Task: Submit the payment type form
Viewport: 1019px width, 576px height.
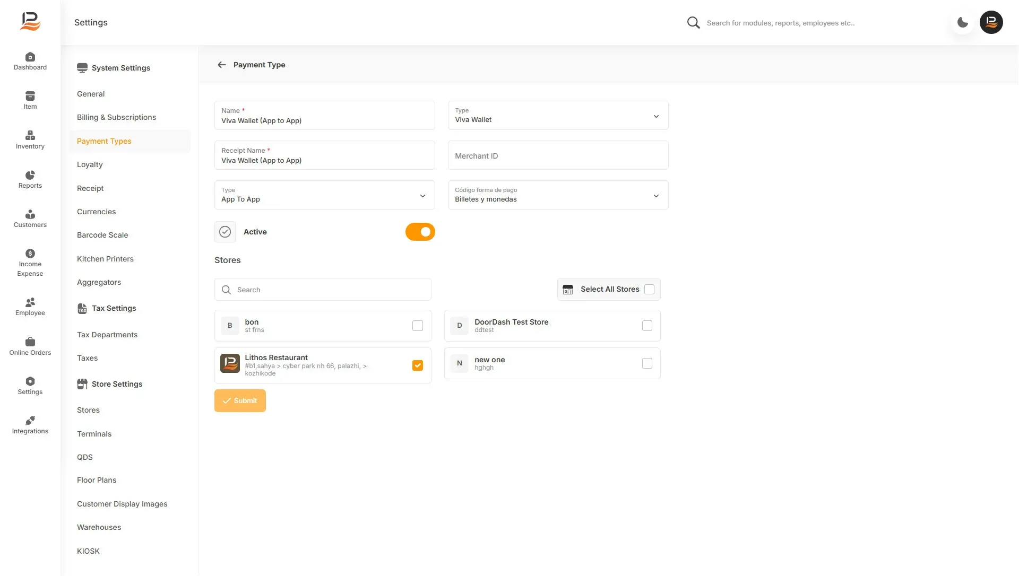Action: [x=240, y=400]
